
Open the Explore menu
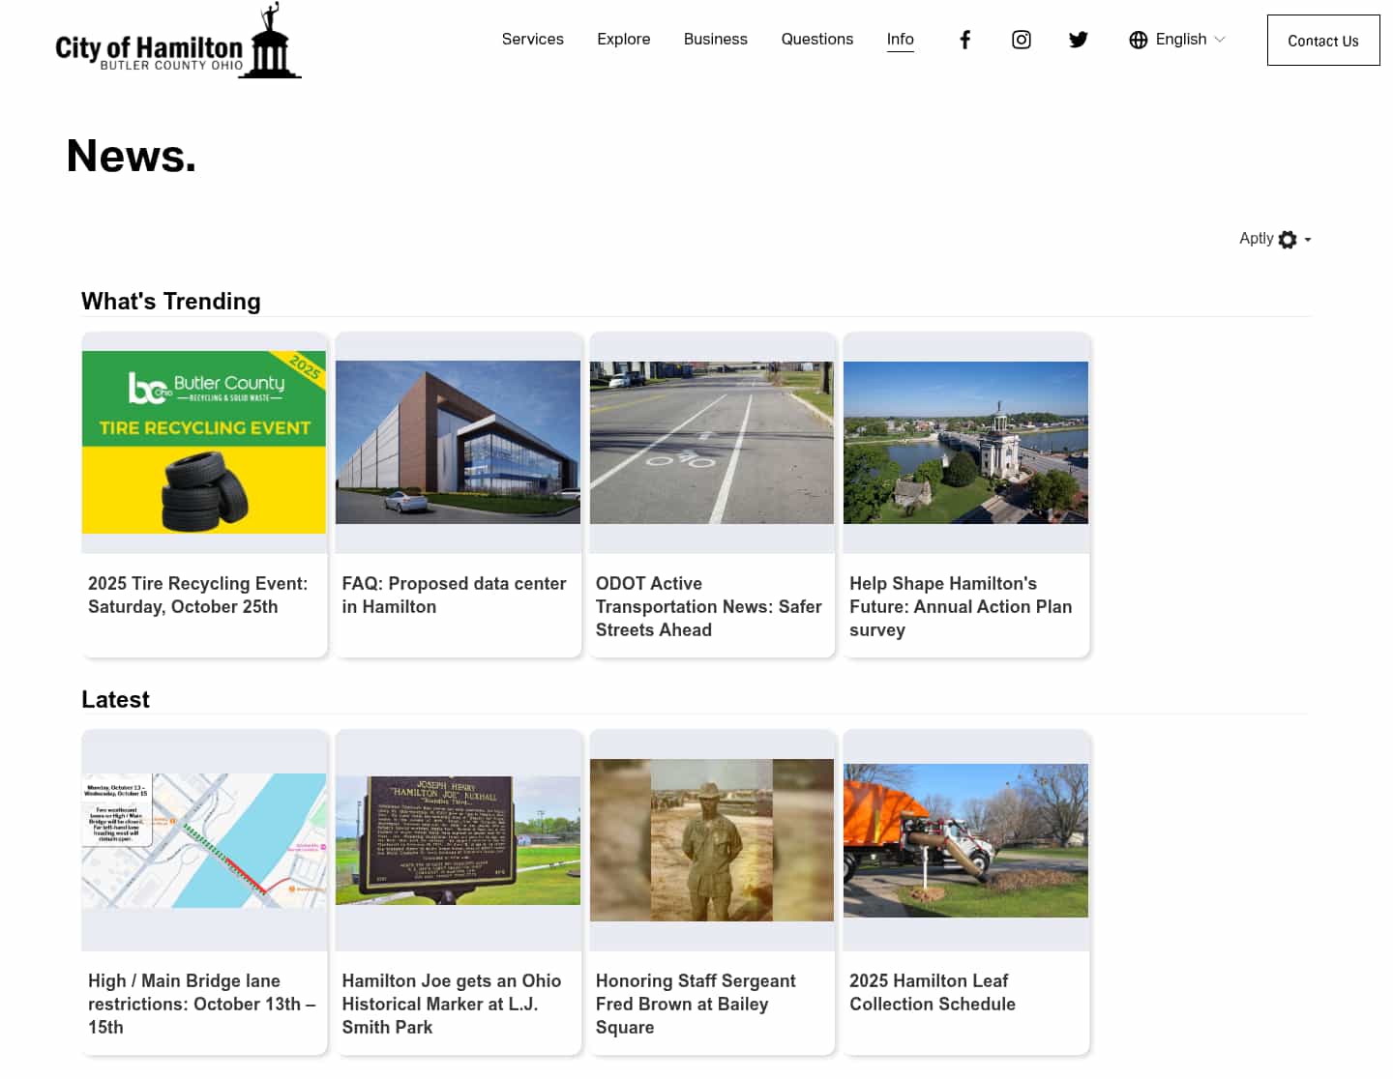[x=623, y=40]
